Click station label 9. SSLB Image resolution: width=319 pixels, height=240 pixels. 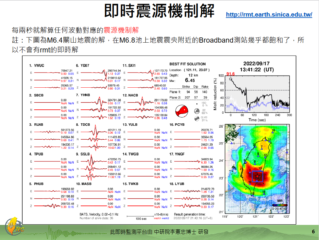click(83, 154)
